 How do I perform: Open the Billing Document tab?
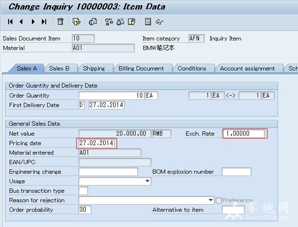point(141,69)
